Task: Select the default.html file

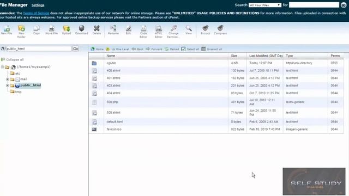Action: point(216,122)
